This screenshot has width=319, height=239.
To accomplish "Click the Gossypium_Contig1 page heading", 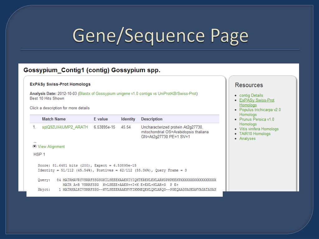I will 92,70.
